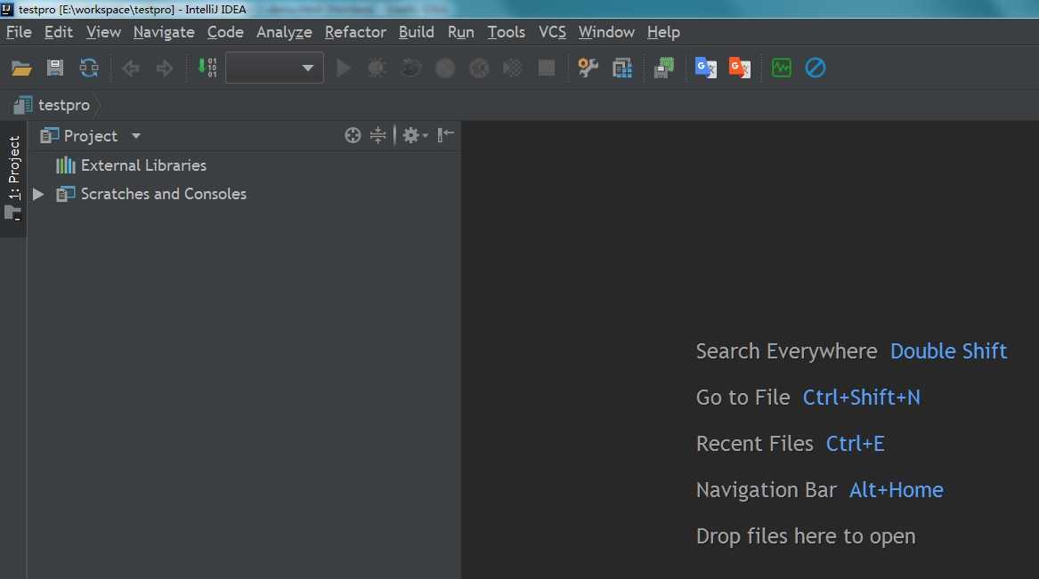This screenshot has height=579, width=1039.
Task: Click the SDK/device manager green chip icon
Action: [x=663, y=68]
